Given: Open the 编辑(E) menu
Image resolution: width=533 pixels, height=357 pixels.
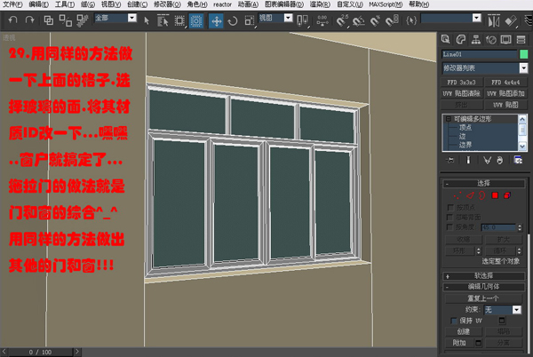Looking at the screenshot, I should 38,4.
